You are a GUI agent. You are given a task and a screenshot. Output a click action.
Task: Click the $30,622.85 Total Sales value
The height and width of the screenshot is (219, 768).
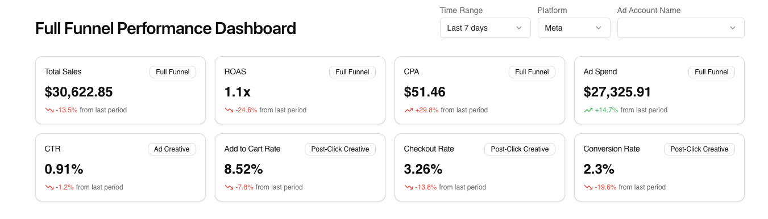[79, 92]
